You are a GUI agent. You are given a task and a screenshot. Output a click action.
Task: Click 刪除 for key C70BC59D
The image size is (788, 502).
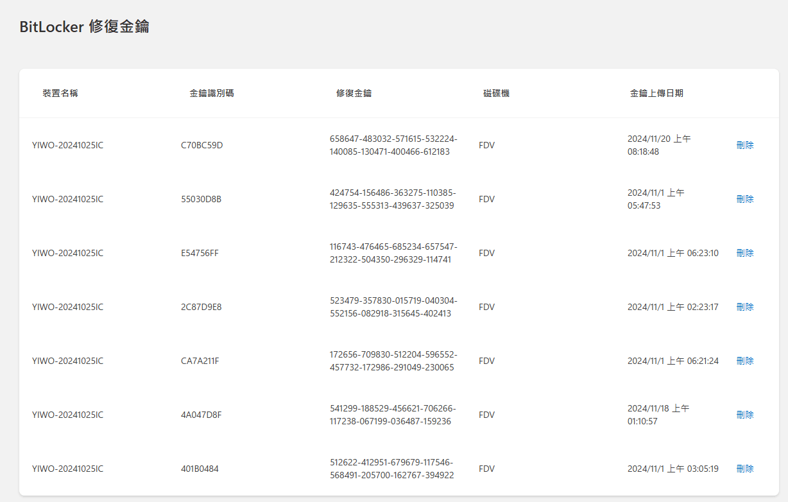coord(746,145)
